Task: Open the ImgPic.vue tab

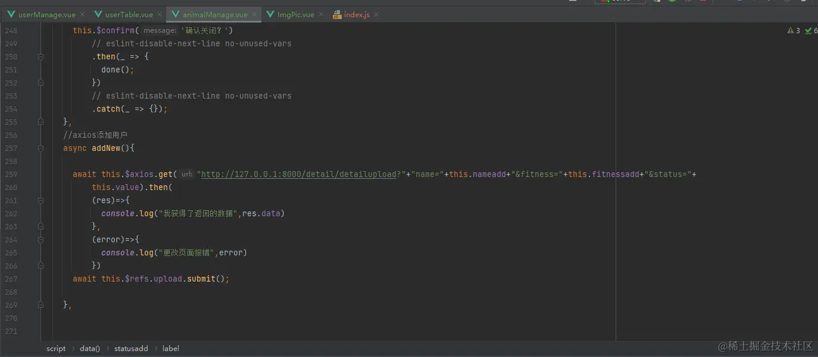Action: point(295,14)
